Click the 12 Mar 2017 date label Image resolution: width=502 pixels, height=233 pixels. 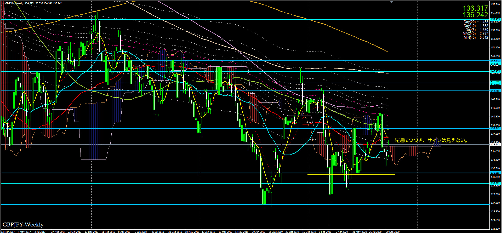coord(8,232)
